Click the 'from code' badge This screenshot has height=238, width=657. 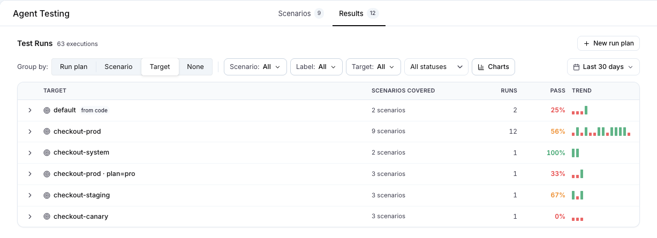[x=94, y=110]
